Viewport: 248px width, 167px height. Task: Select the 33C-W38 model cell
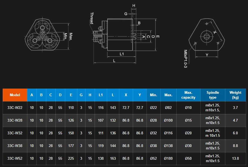[15, 146]
